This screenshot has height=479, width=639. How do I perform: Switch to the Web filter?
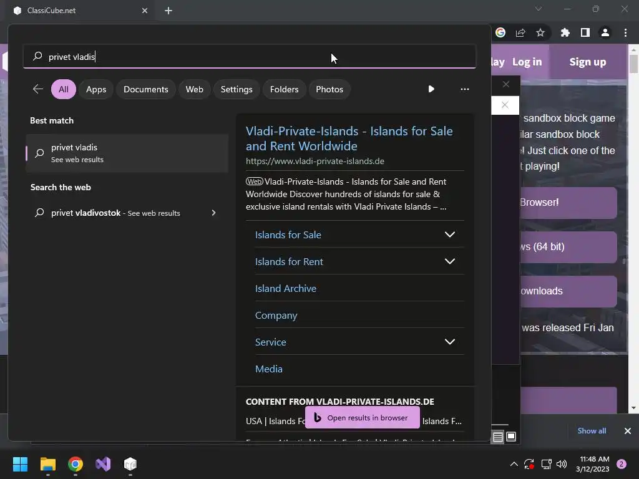tap(195, 89)
